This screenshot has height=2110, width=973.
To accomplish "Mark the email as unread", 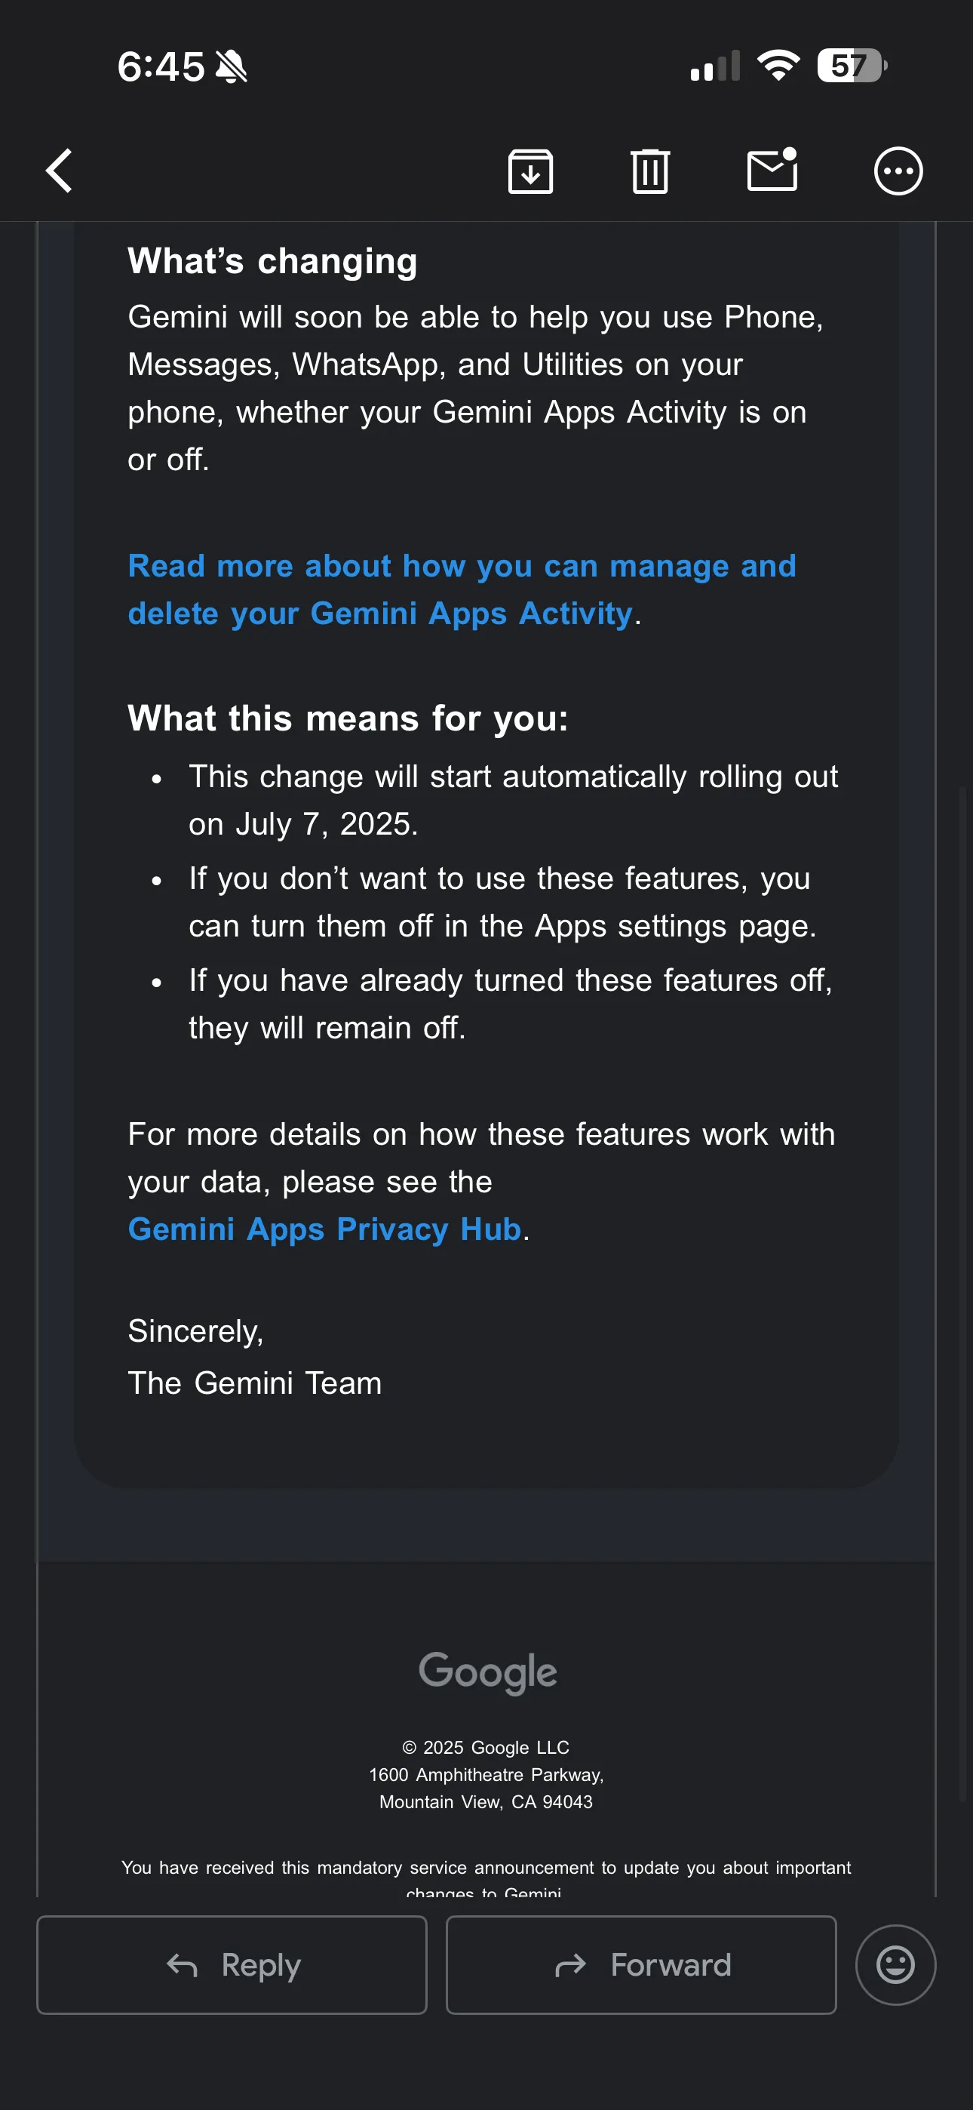I will point(772,171).
